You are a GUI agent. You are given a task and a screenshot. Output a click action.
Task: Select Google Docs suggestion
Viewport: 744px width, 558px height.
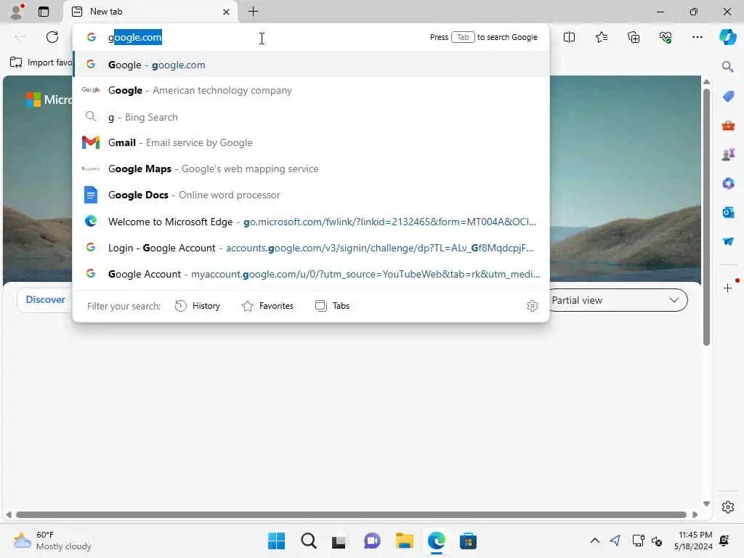click(x=311, y=195)
